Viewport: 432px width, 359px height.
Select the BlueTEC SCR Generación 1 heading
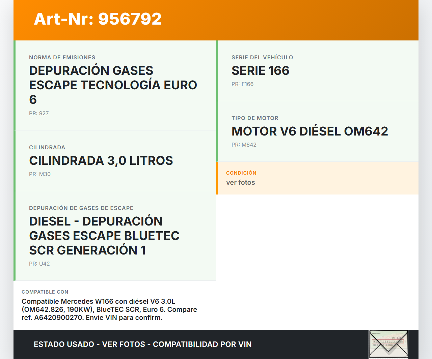coord(104,236)
